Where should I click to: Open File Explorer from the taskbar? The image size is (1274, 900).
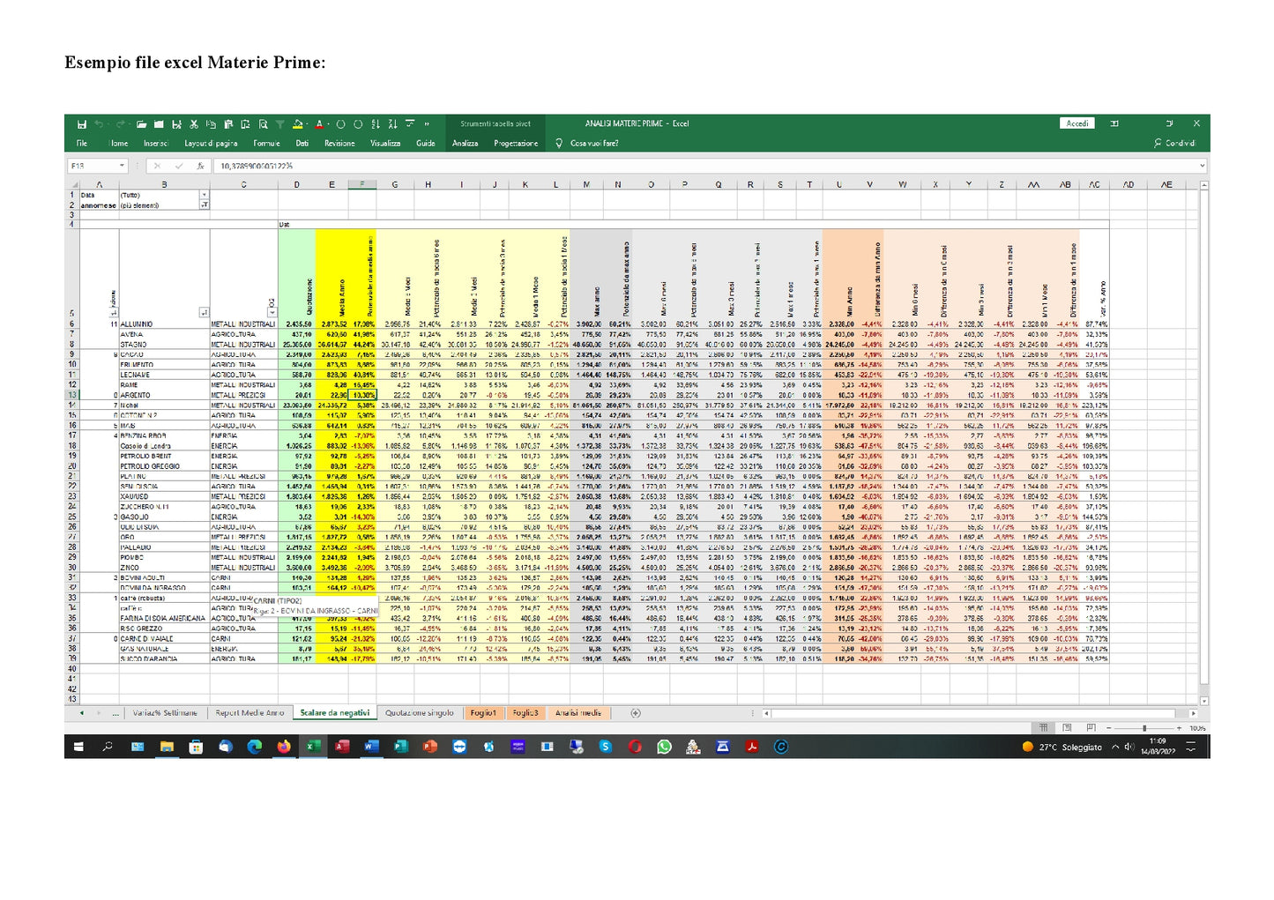click(x=167, y=747)
